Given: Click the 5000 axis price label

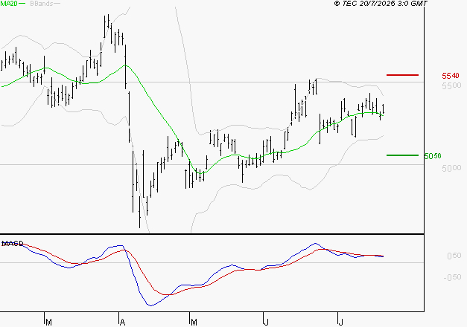Looking at the screenshot, I should pyautogui.click(x=451, y=168).
